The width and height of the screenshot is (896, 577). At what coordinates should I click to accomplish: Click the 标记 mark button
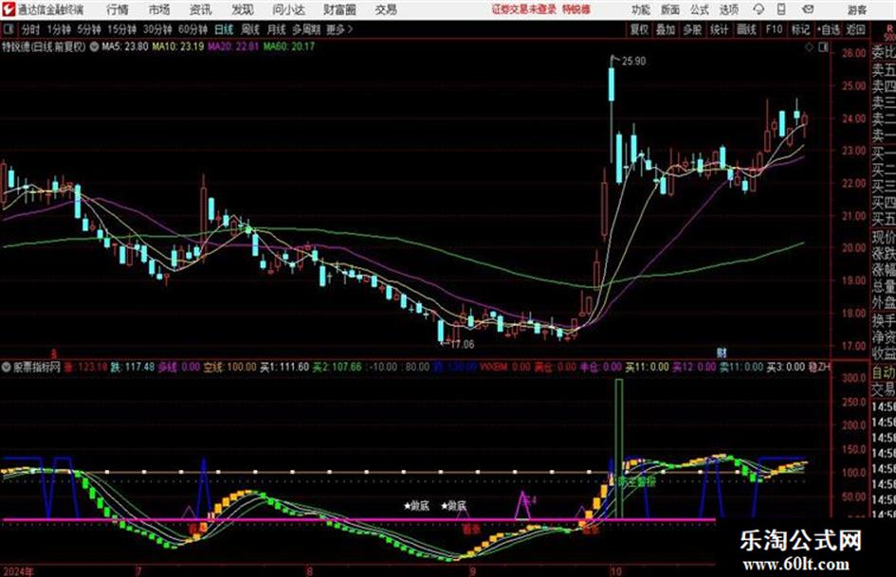click(800, 29)
